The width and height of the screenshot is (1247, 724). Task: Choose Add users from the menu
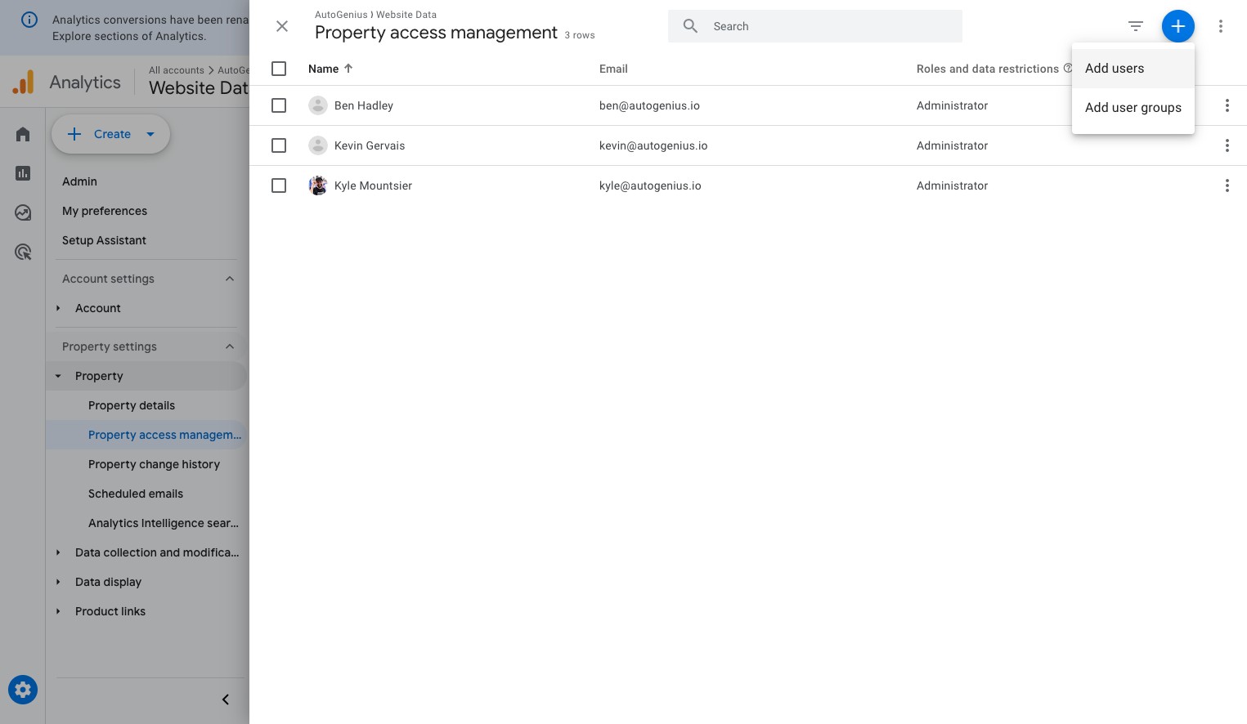[x=1133, y=69]
